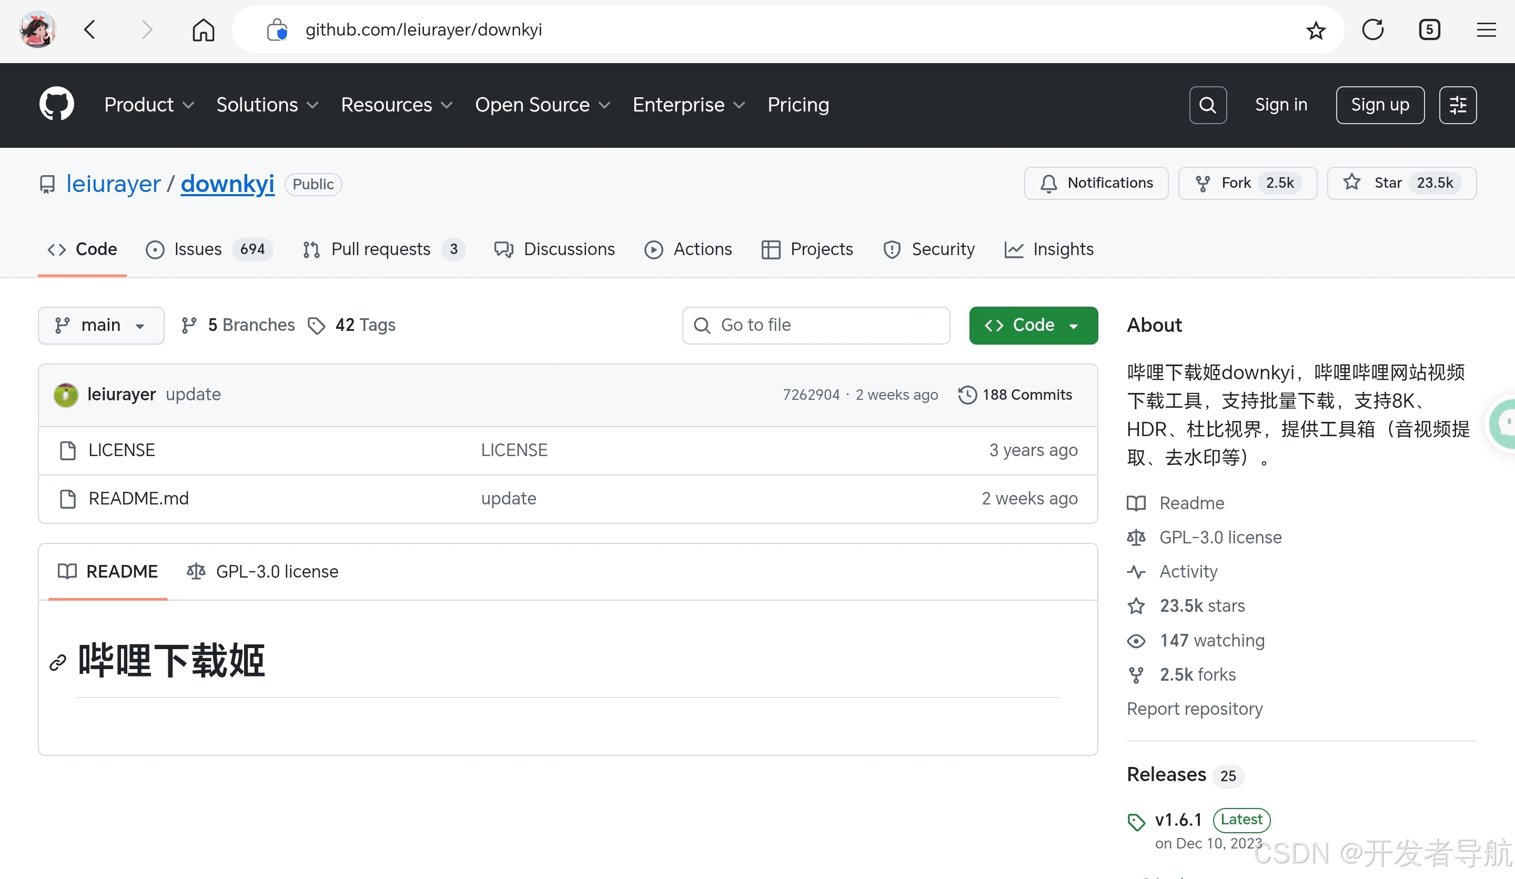The image size is (1515, 879).
Task: Click the browser forward arrow
Action: point(146,29)
